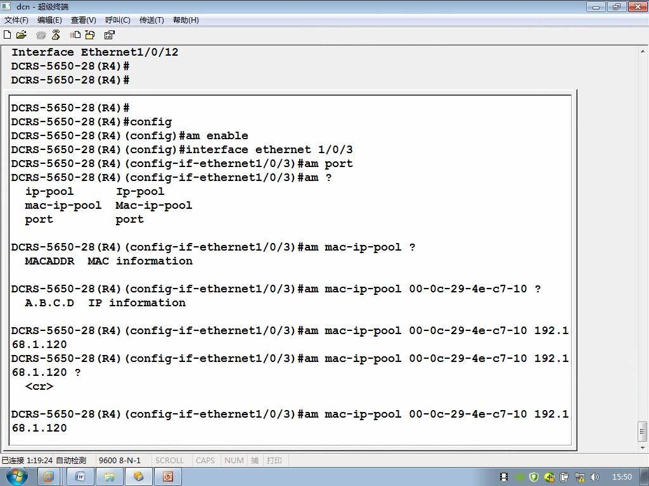Click the SCROLL status indicator

(x=169, y=461)
